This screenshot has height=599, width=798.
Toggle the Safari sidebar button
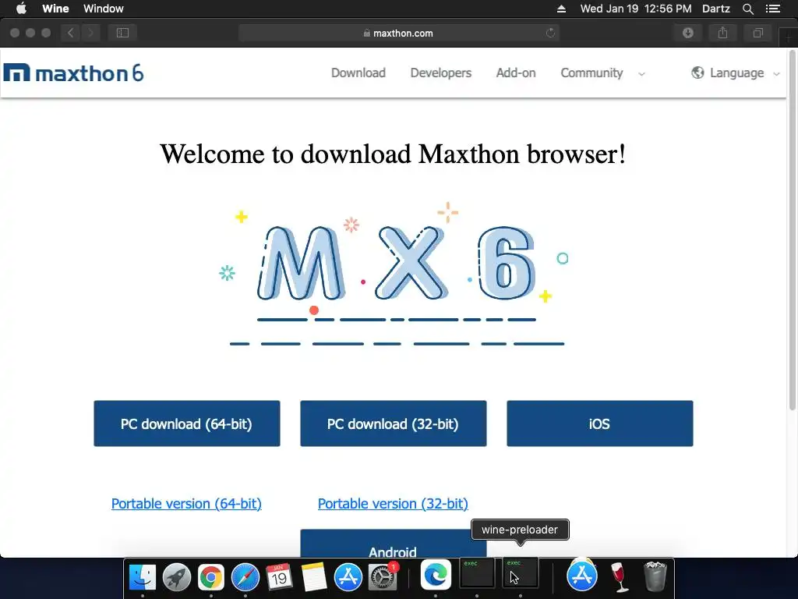coord(122,33)
